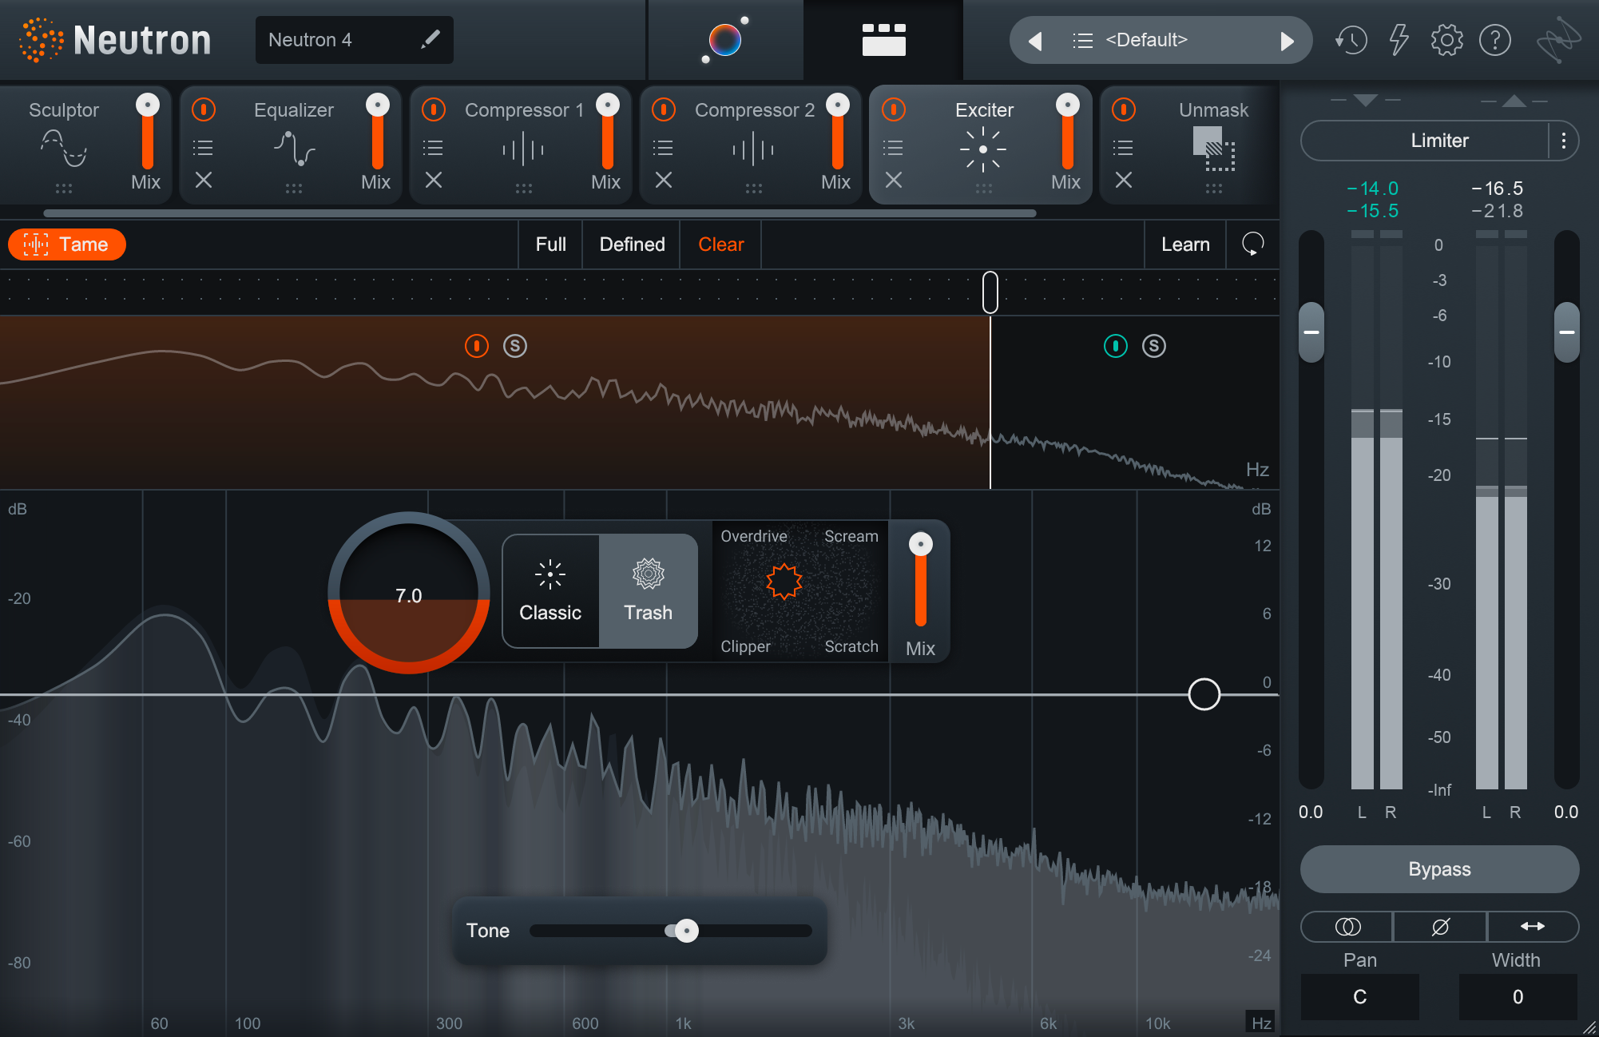
Task: Bypass the Exciter module power toggle
Action: (x=893, y=110)
